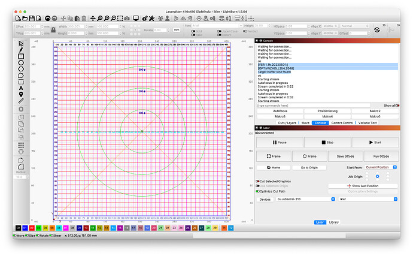This screenshot has width=413, height=256.
Task: Select the Text tool letter A
Action: [21, 88]
